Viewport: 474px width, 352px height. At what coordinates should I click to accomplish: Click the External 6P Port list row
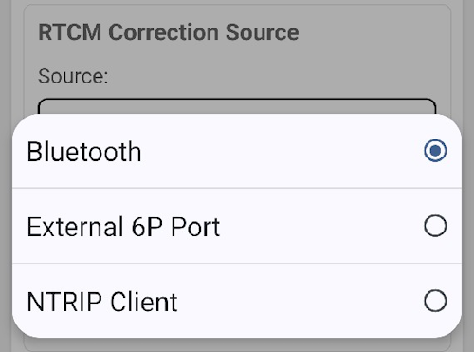click(x=237, y=226)
